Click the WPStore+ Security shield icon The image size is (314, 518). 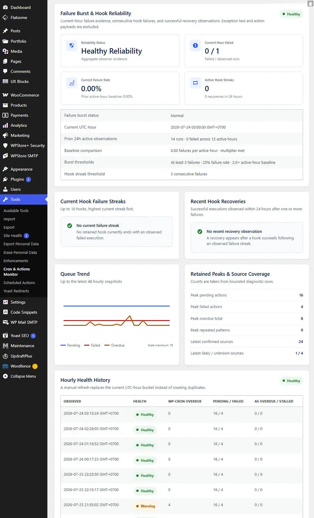coord(5,145)
